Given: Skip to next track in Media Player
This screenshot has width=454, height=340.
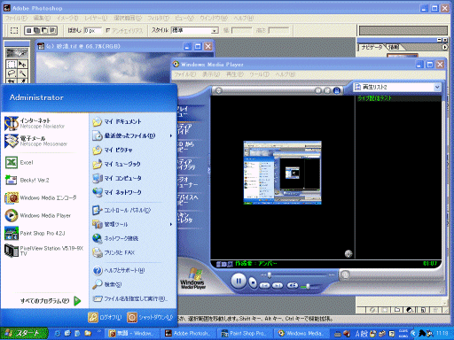Looking at the screenshot, I should [278, 286].
